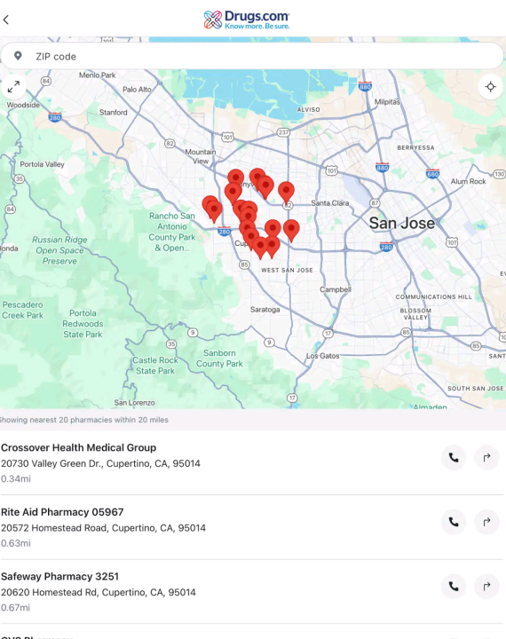Click the Campbell map label

coord(336,289)
